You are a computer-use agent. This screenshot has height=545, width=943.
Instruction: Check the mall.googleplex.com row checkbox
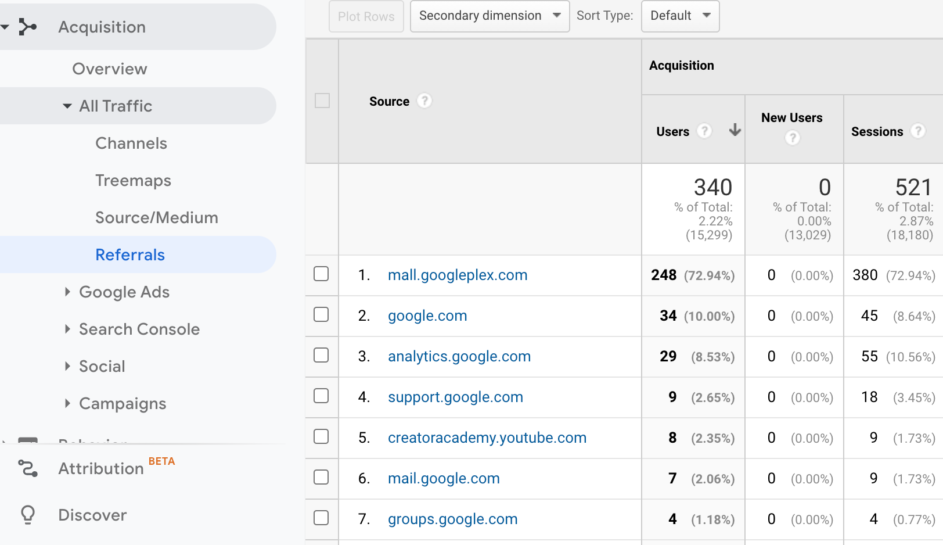[x=321, y=274]
